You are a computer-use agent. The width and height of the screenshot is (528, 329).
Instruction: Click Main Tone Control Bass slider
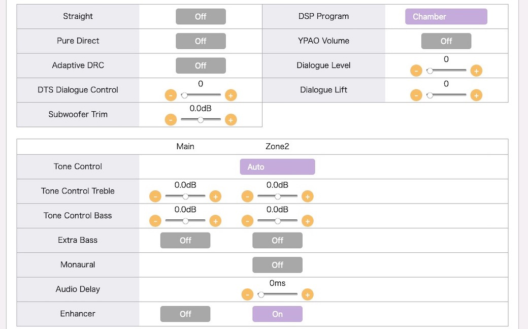coord(185,221)
